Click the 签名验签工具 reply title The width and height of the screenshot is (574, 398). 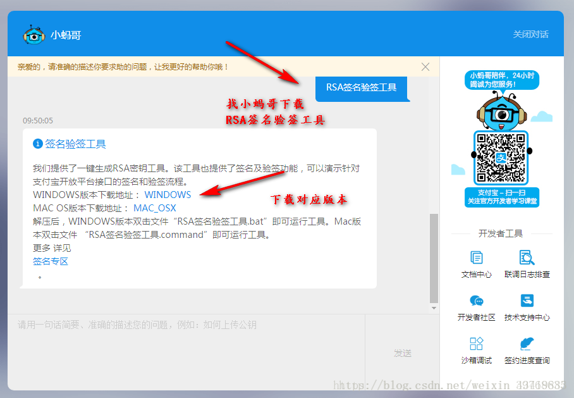[x=75, y=144]
